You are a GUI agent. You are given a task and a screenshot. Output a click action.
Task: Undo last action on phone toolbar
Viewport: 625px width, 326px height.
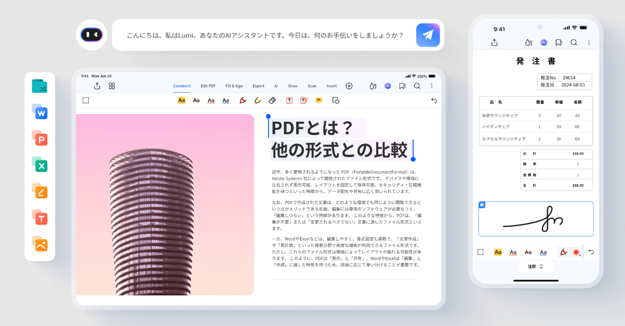point(591,252)
